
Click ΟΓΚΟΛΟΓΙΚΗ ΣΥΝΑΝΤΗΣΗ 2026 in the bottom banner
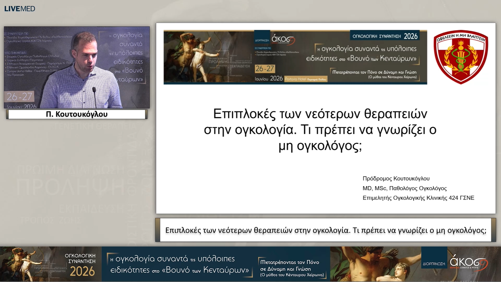[x=80, y=265]
